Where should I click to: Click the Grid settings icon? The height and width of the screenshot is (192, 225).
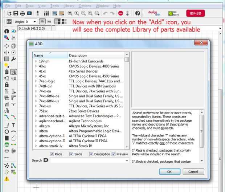(x=9, y=21)
